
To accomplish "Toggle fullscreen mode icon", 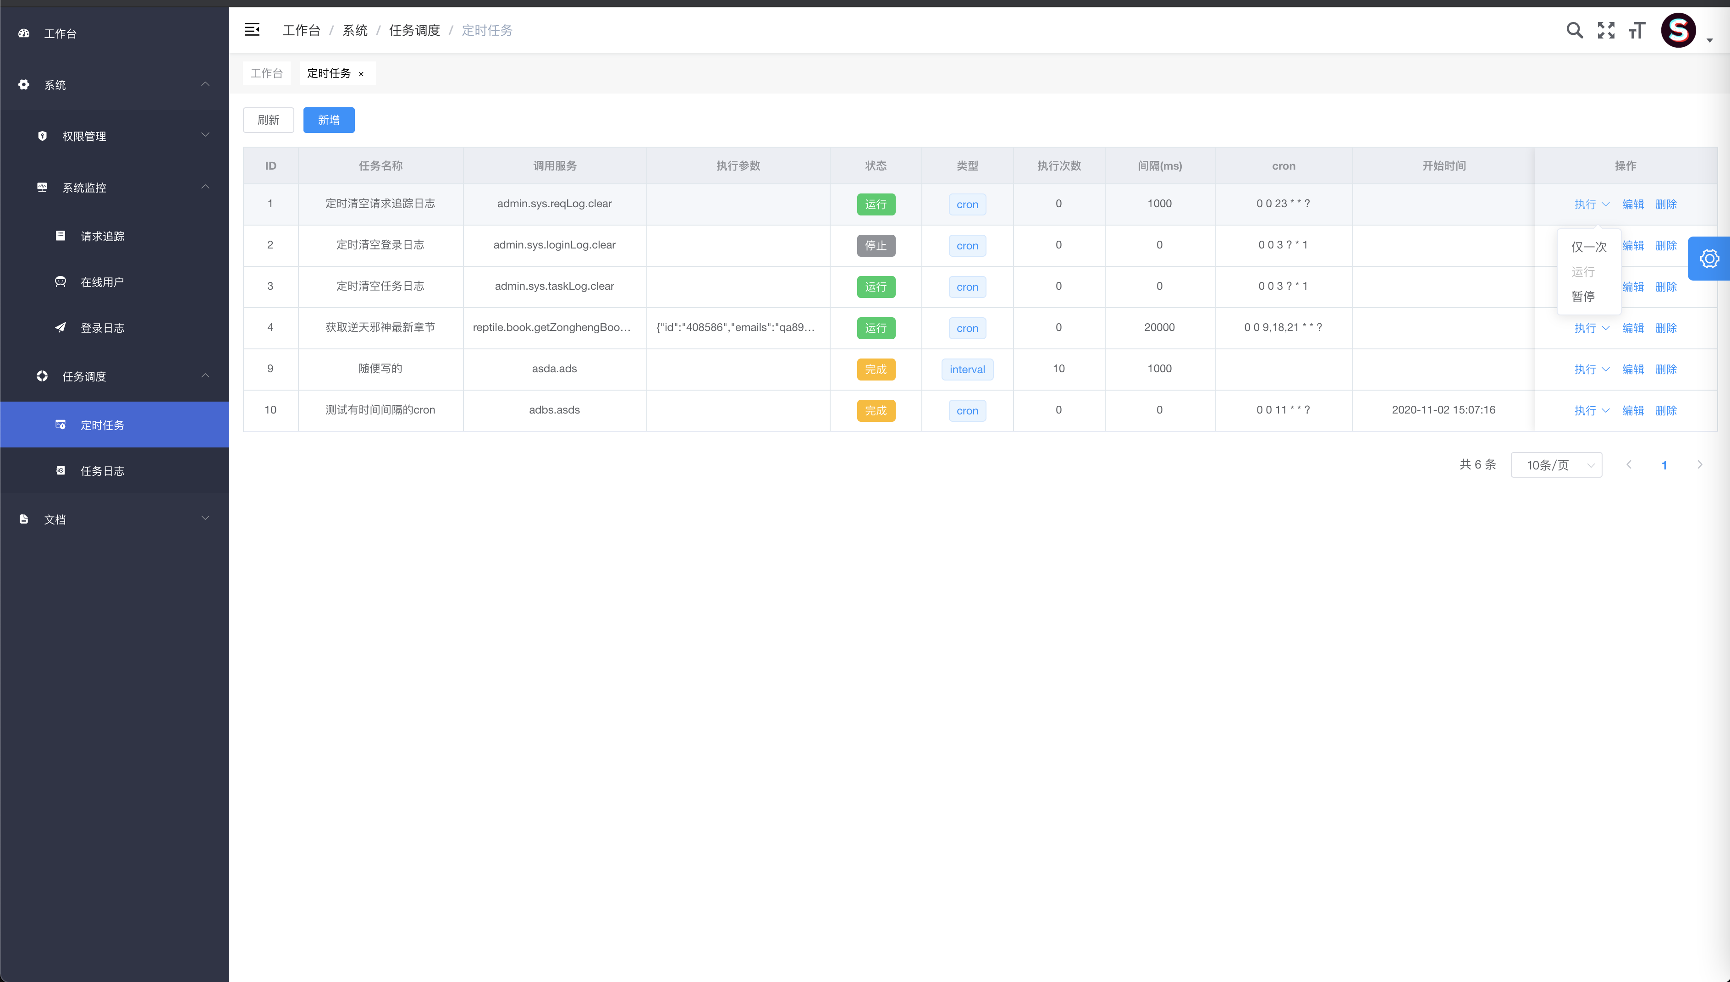I will point(1606,30).
